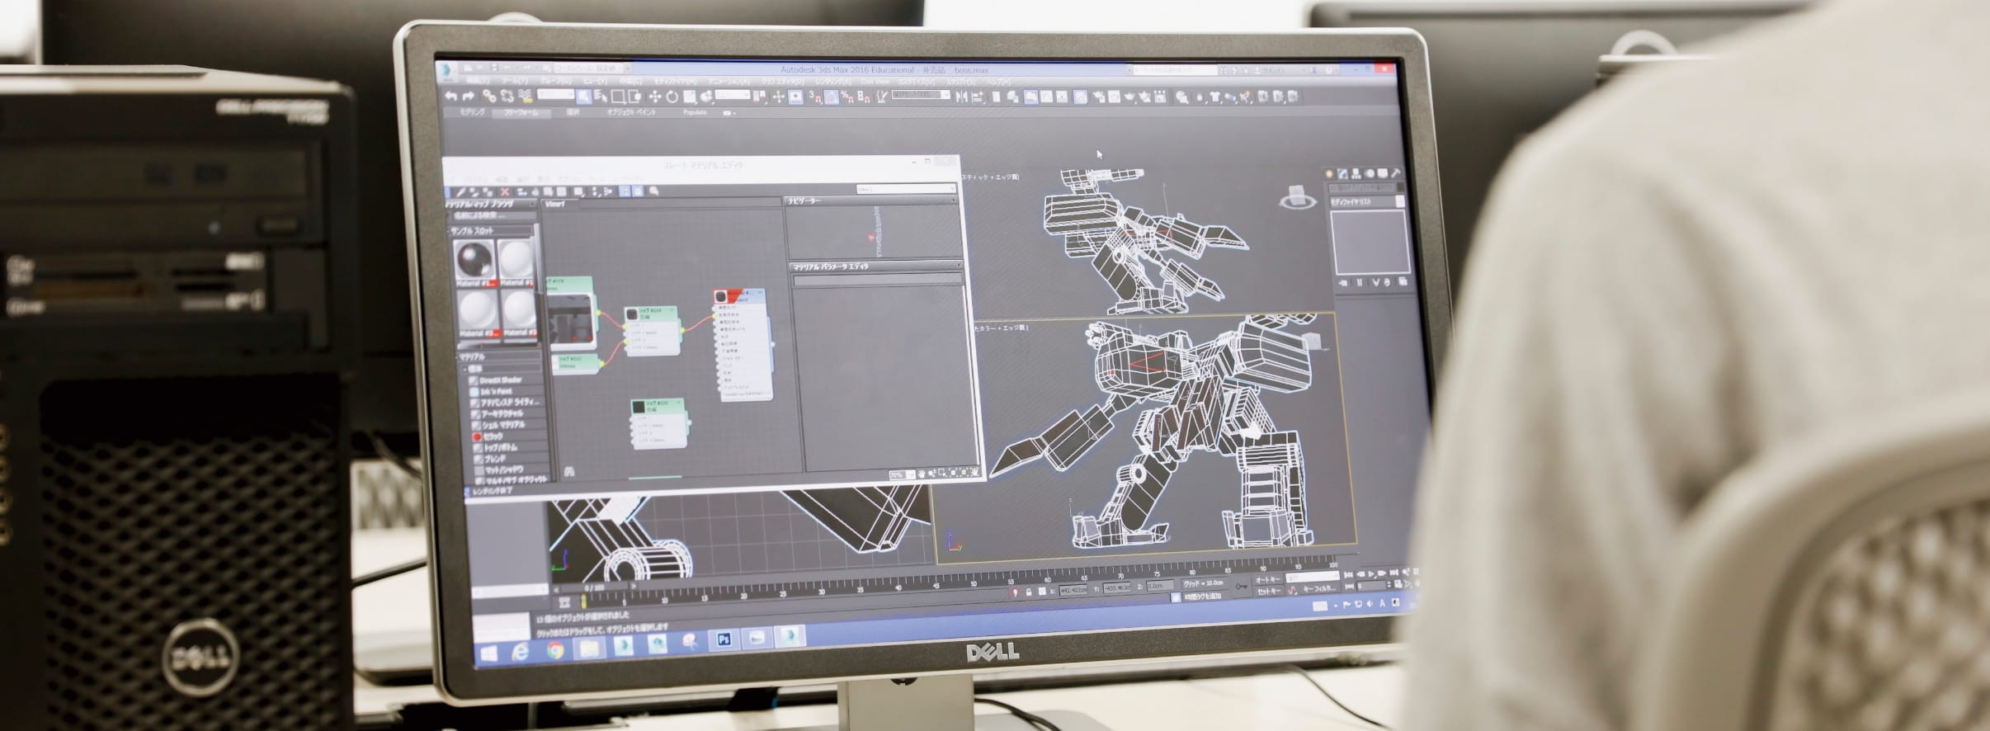Screen dimensions: 1990x731
Task: Click the time slider handle on timeline
Action: (594, 587)
